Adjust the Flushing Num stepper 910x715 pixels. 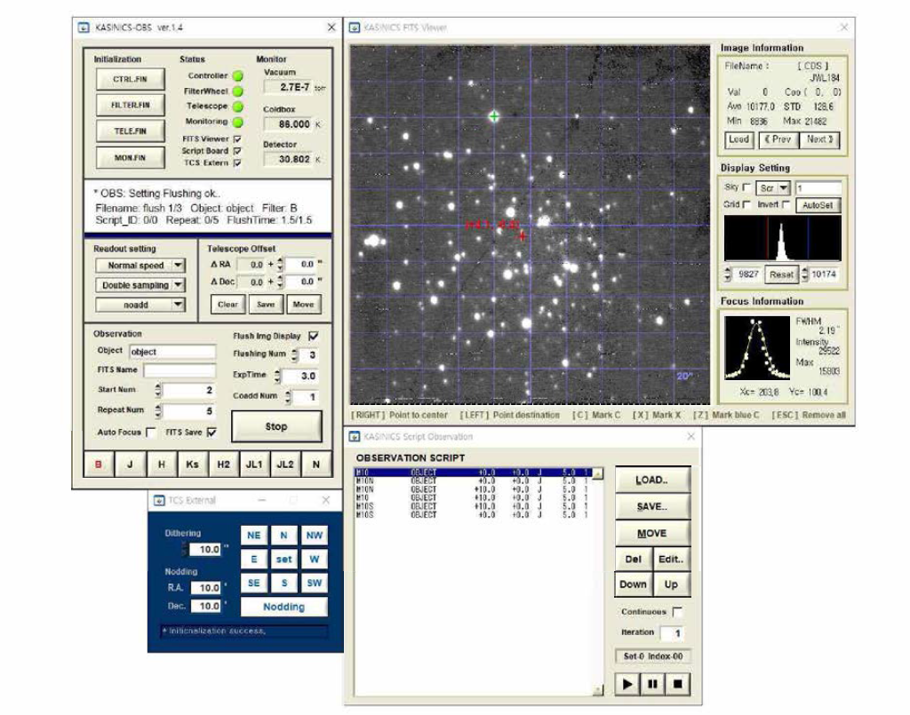click(x=295, y=354)
